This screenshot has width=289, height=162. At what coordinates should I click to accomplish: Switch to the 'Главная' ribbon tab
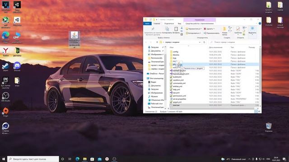point(157,23)
